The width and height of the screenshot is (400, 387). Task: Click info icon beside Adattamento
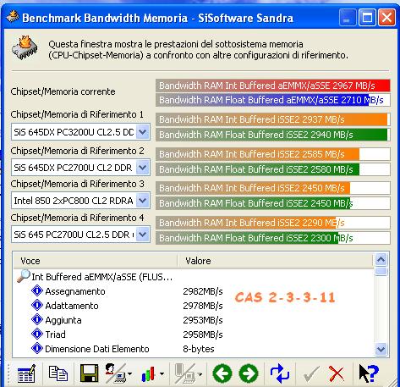pos(37,305)
